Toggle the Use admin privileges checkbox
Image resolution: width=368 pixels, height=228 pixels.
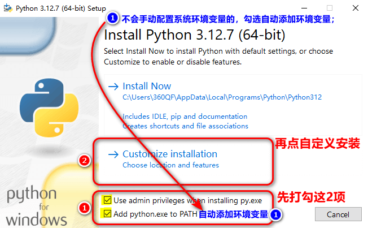107,200
